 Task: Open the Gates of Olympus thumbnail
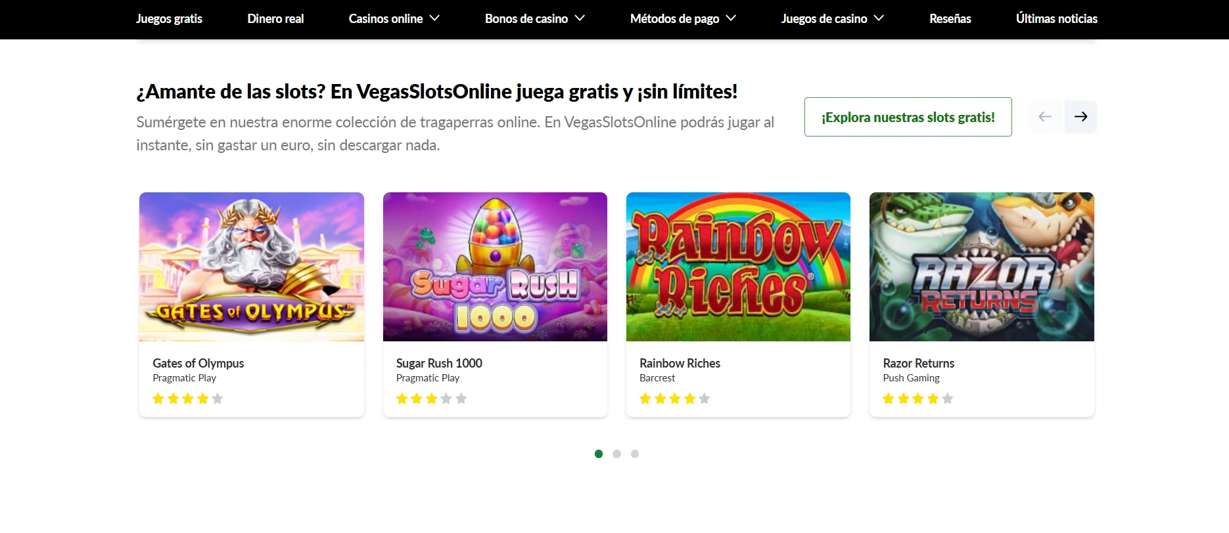[x=252, y=266]
